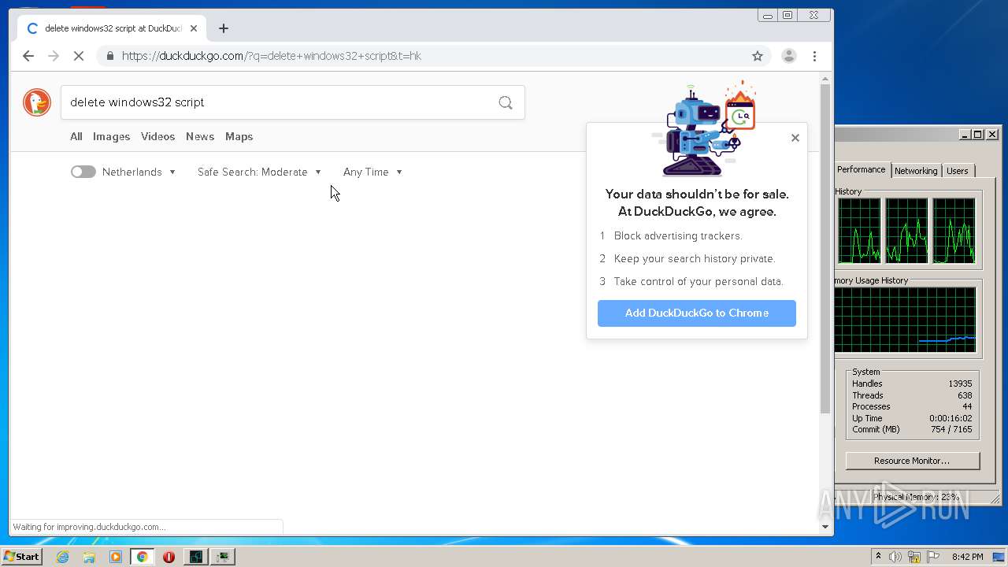This screenshot has height=567, width=1008.
Task: Switch to Videos results
Action: (x=157, y=136)
